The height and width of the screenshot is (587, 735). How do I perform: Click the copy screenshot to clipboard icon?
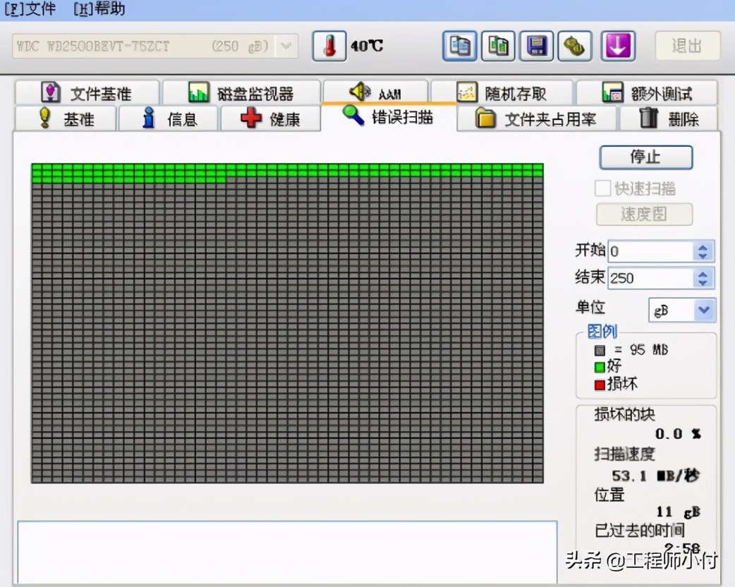[460, 45]
